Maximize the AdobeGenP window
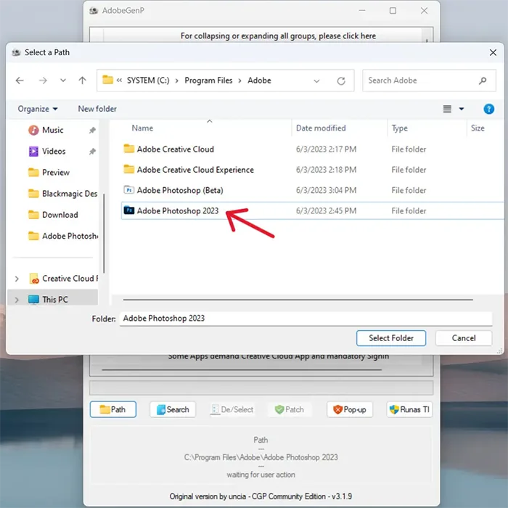Viewport: 508px width, 508px height. 393,11
